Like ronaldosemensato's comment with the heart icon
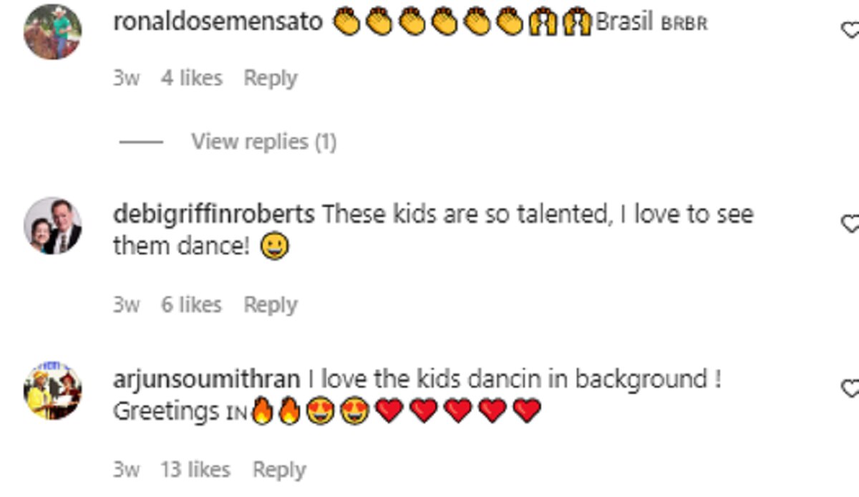859x497 pixels. [850, 30]
